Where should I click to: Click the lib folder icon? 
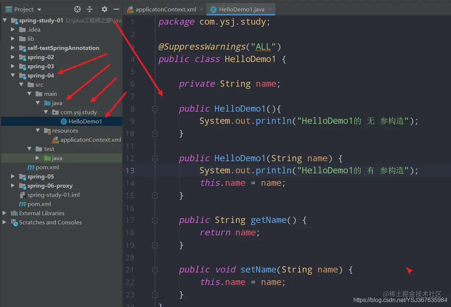(x=22, y=39)
